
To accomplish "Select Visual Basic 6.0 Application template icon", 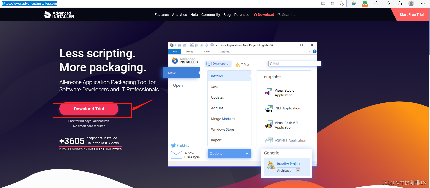I will (x=269, y=124).
